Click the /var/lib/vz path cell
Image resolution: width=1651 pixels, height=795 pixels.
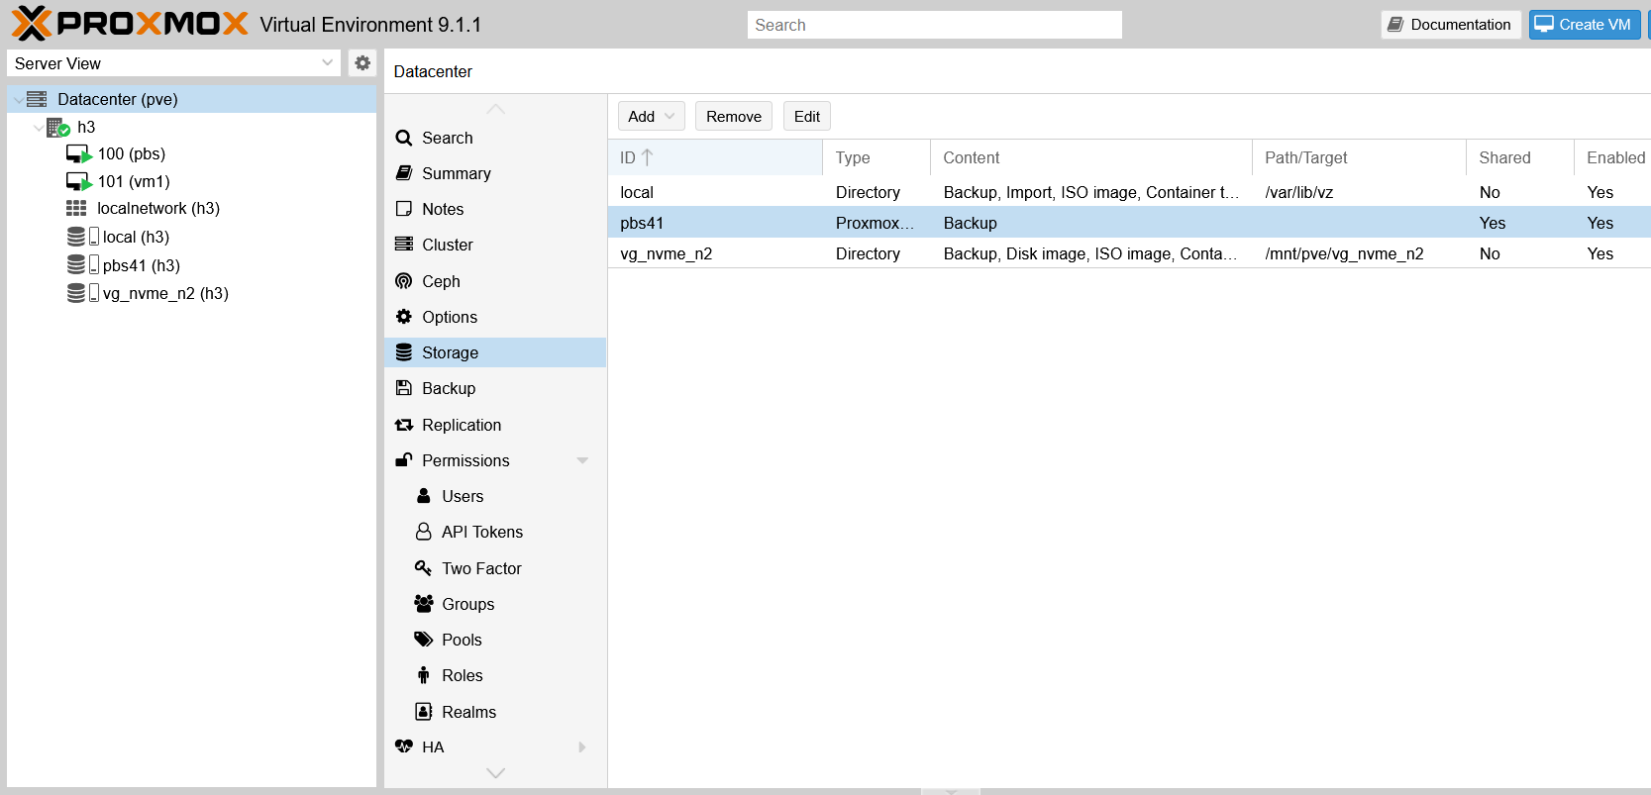(x=1298, y=192)
